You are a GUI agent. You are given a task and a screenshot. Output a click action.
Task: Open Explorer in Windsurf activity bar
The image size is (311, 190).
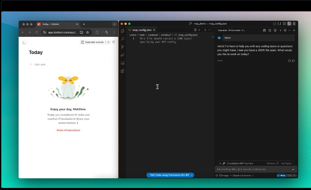click(x=123, y=31)
